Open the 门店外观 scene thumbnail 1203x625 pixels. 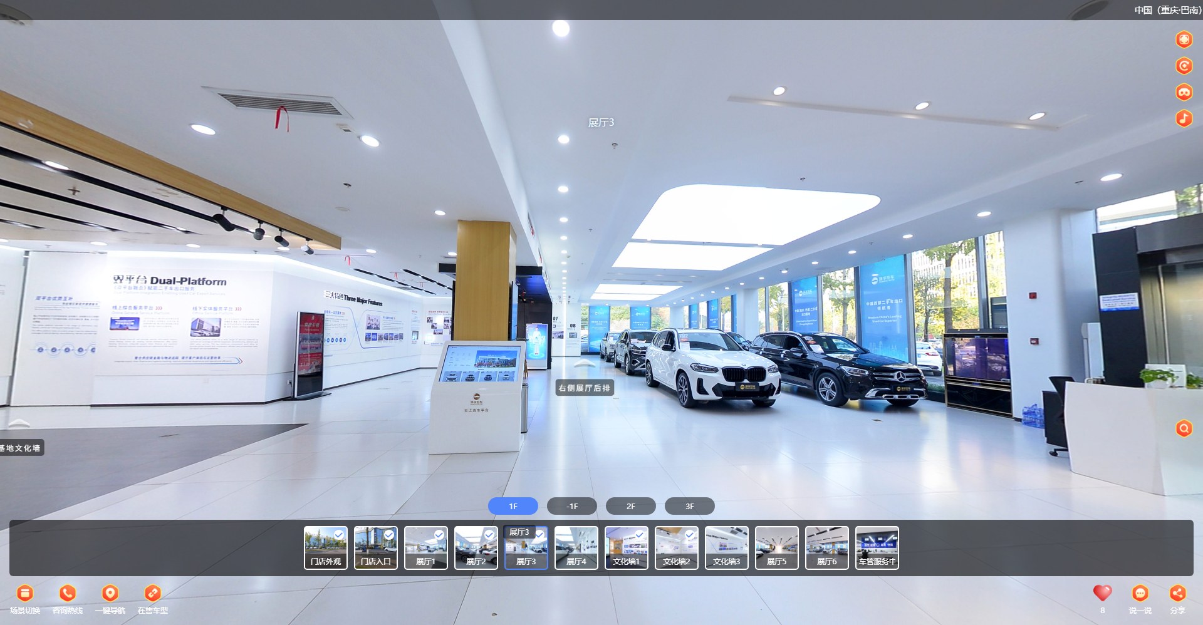(326, 548)
